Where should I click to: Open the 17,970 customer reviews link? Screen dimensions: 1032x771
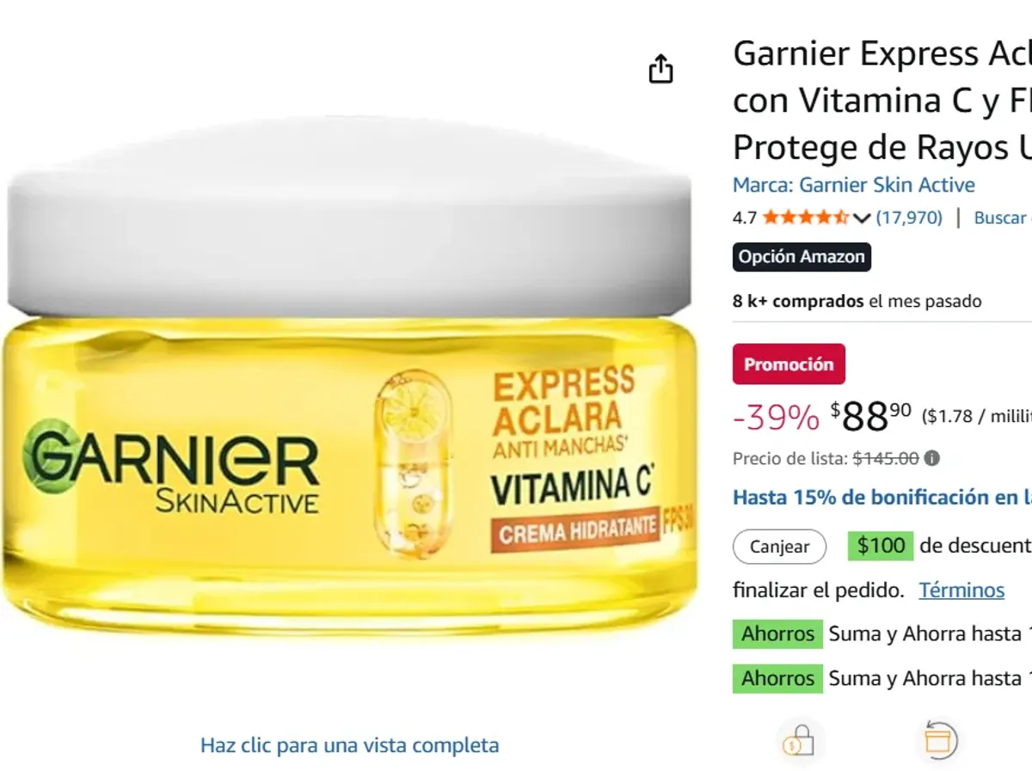point(909,217)
